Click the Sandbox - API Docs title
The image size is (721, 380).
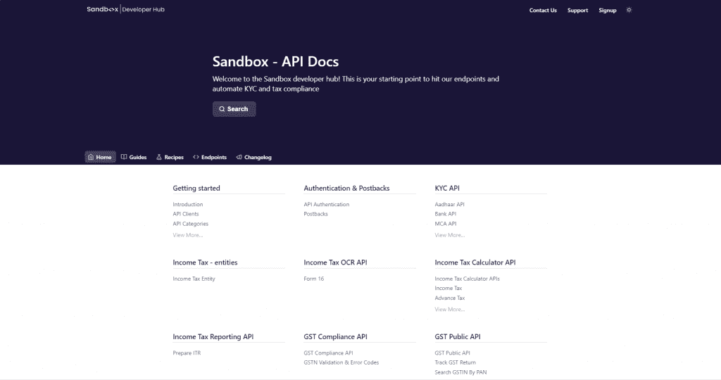[275, 61]
